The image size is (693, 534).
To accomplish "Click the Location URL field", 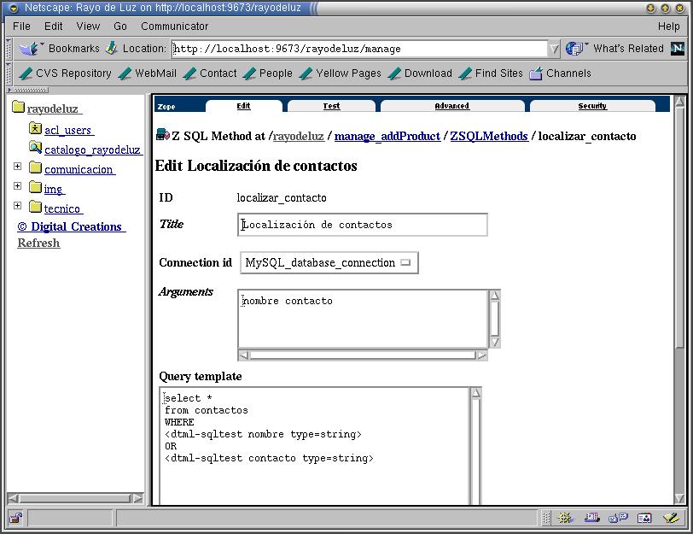I will (360, 49).
